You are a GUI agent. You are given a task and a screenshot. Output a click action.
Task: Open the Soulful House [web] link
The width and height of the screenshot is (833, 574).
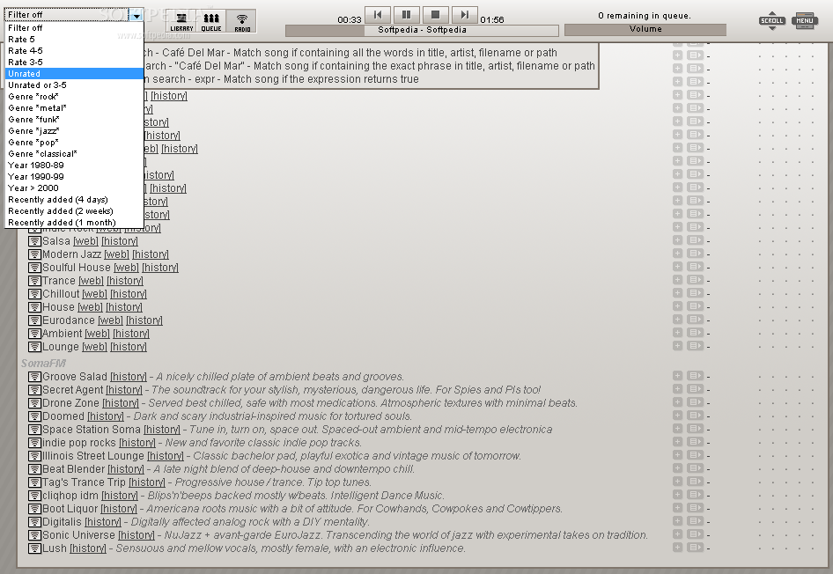[x=126, y=269]
